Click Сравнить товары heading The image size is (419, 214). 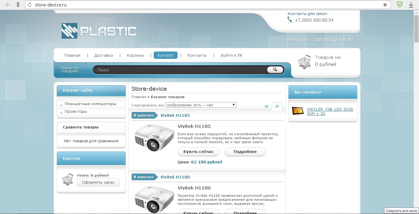point(81,127)
